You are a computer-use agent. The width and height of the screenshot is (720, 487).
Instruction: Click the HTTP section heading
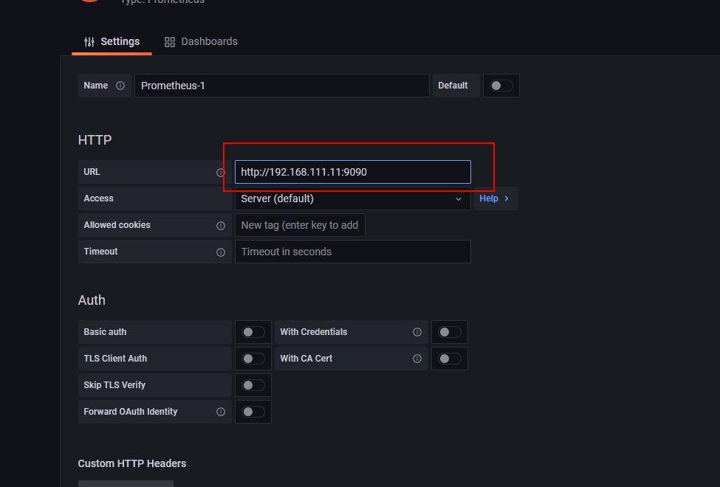pos(95,140)
